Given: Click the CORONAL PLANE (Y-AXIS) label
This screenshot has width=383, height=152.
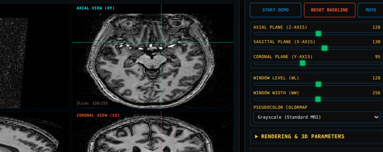Looking at the screenshot, I should tap(283, 57).
